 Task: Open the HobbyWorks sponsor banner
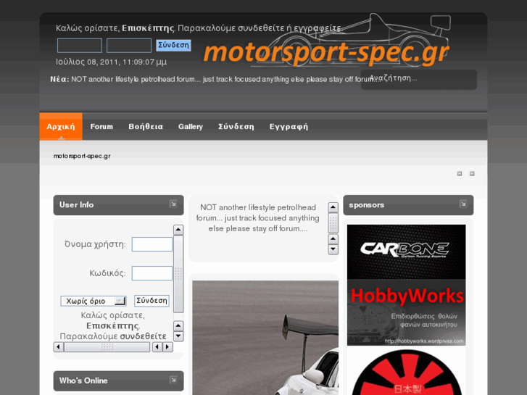pos(407,312)
